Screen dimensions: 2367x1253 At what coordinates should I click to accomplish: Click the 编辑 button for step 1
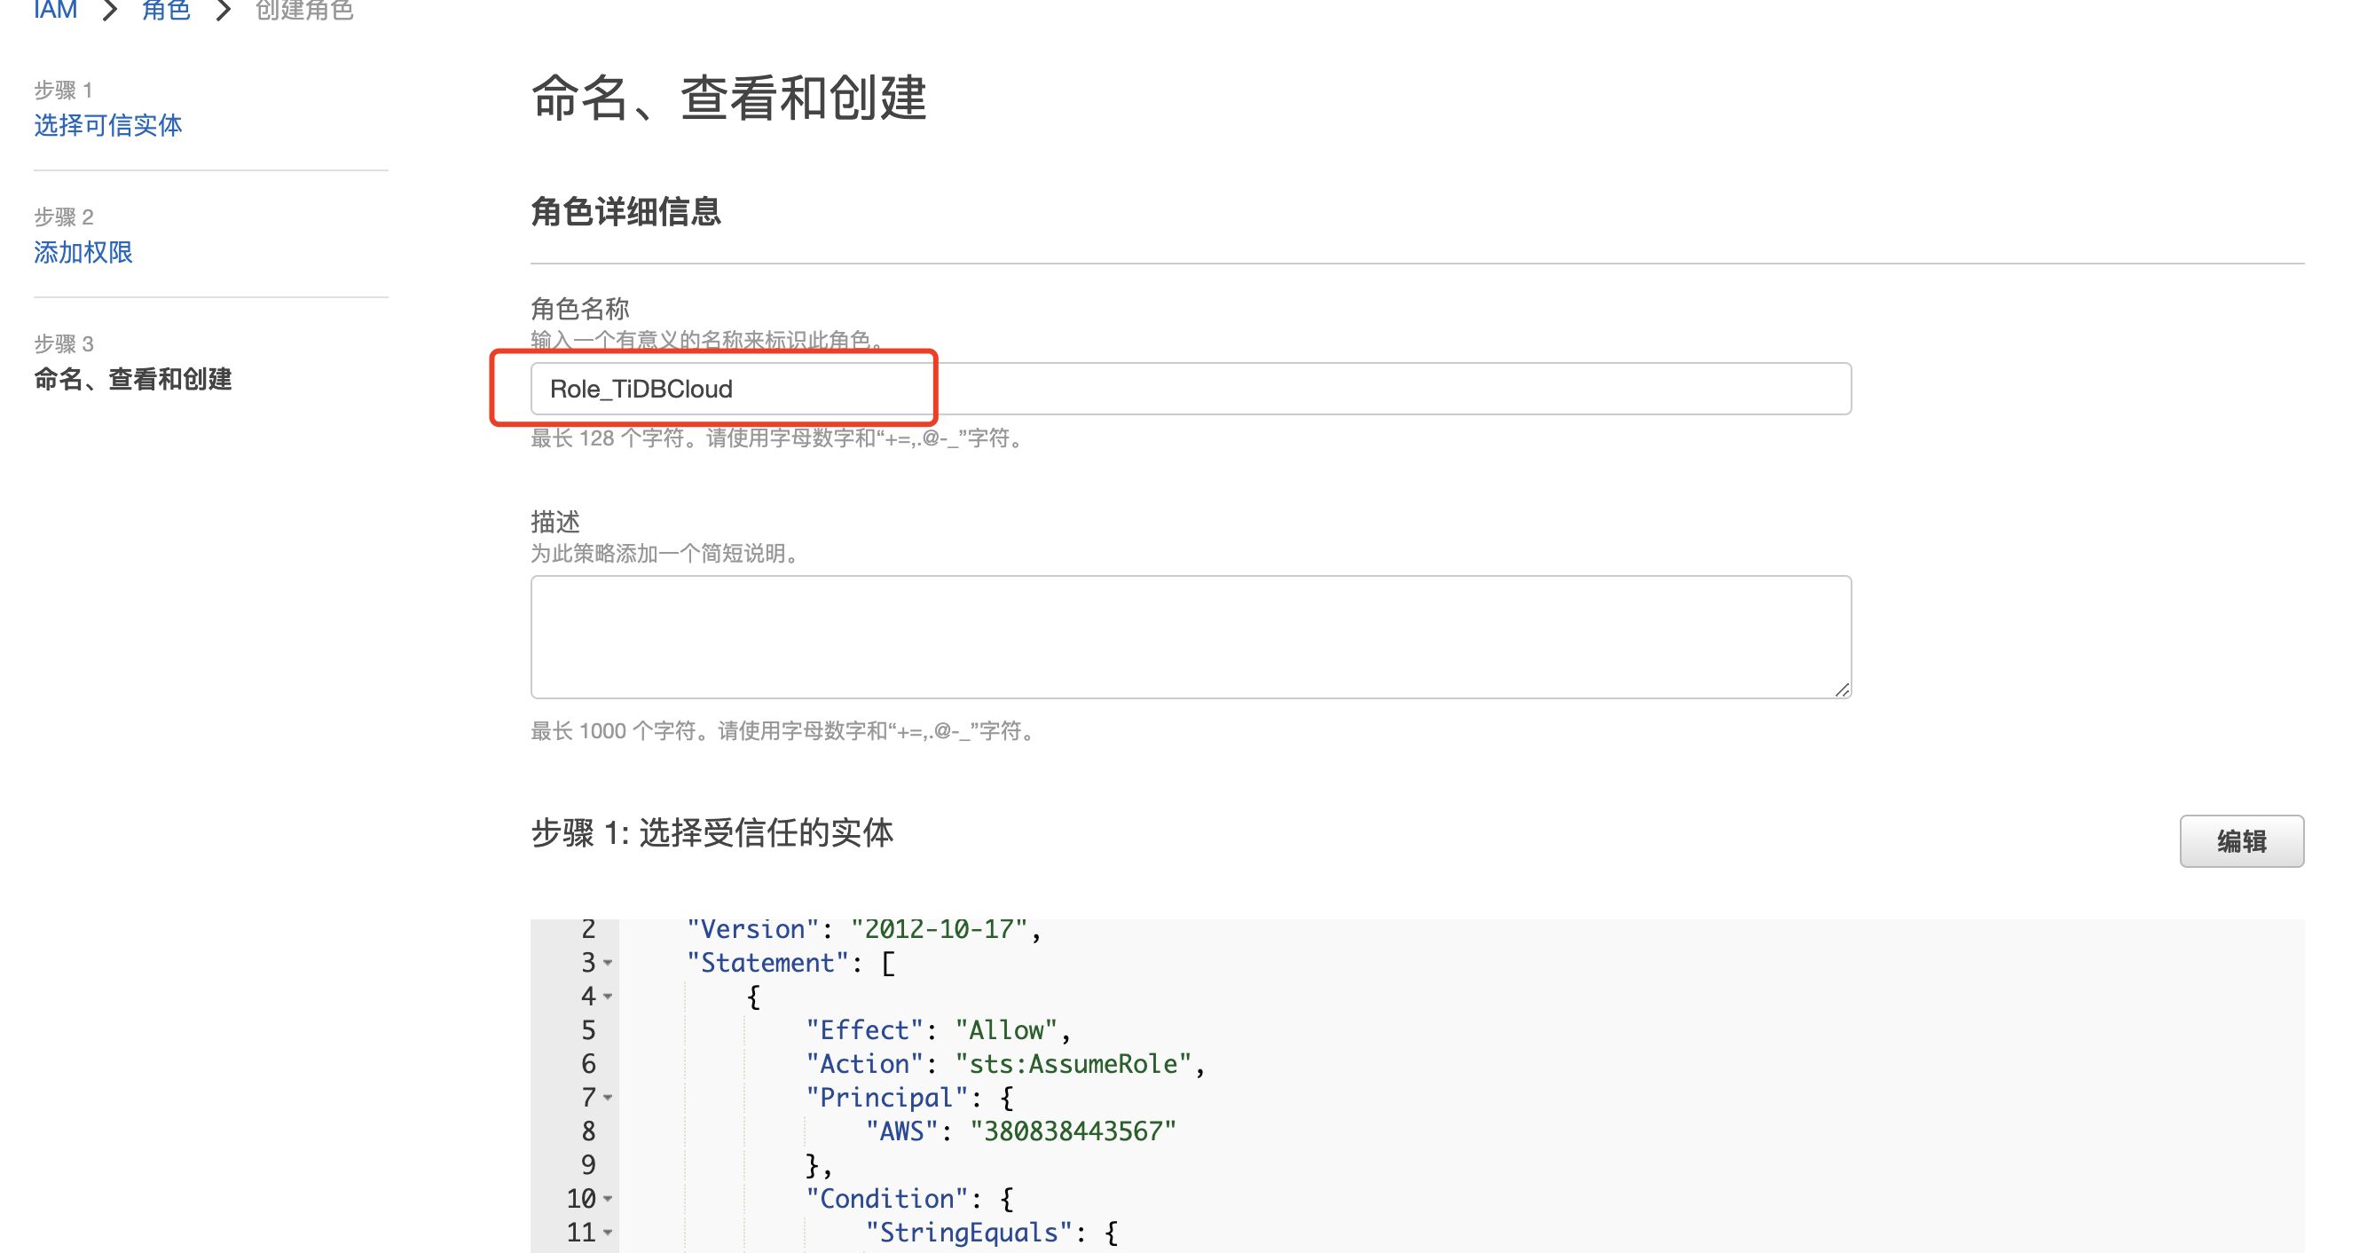tap(2241, 841)
